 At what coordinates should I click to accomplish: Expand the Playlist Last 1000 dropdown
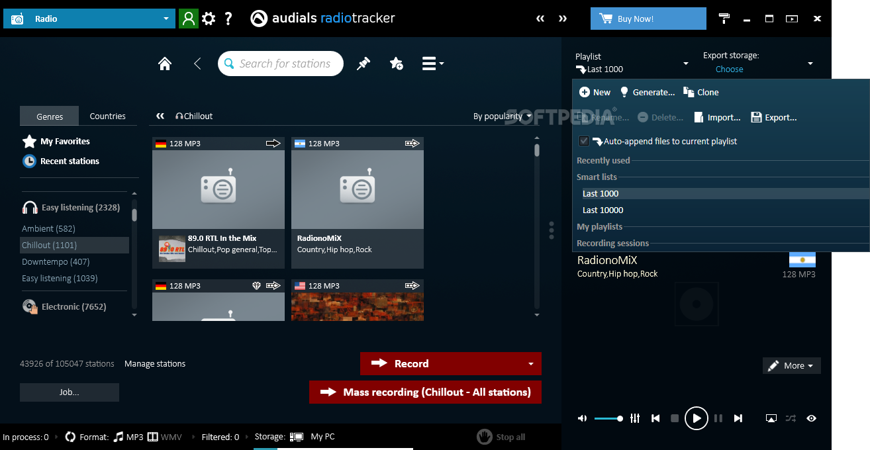pos(686,64)
